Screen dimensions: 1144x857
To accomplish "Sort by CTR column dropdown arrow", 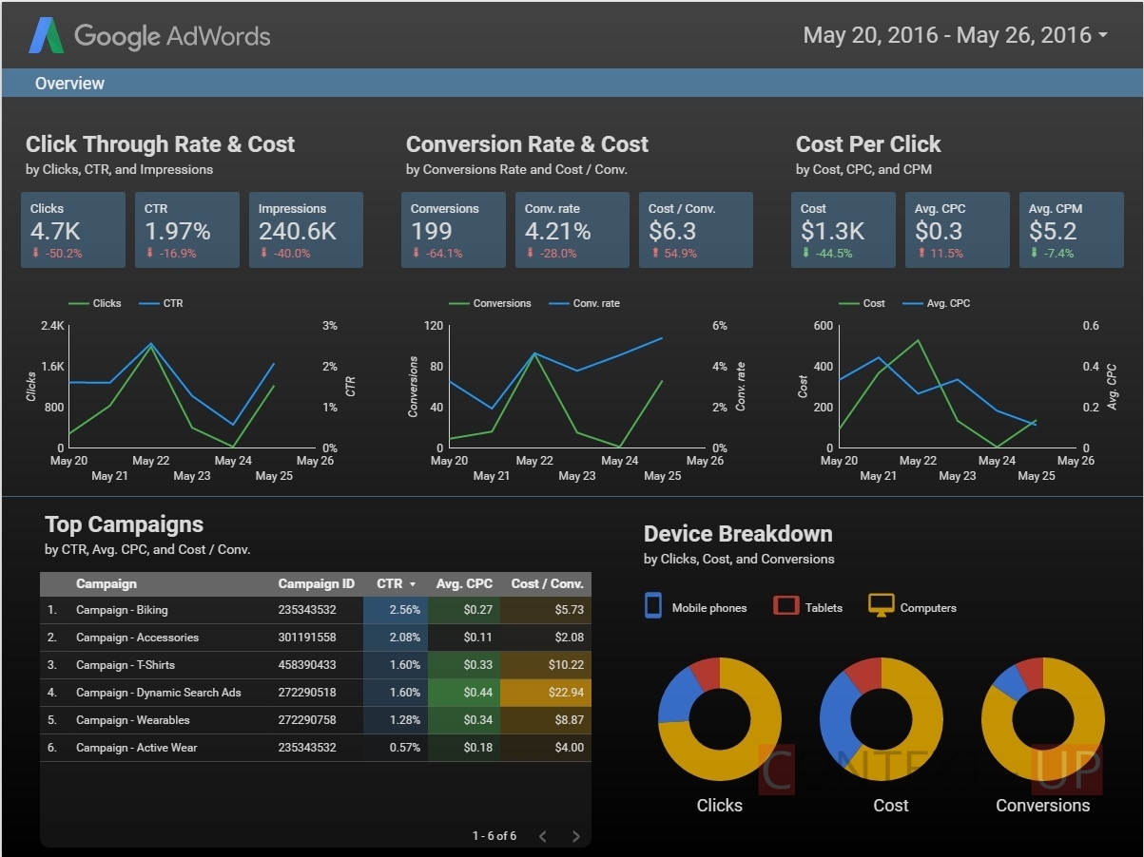I will [x=413, y=584].
